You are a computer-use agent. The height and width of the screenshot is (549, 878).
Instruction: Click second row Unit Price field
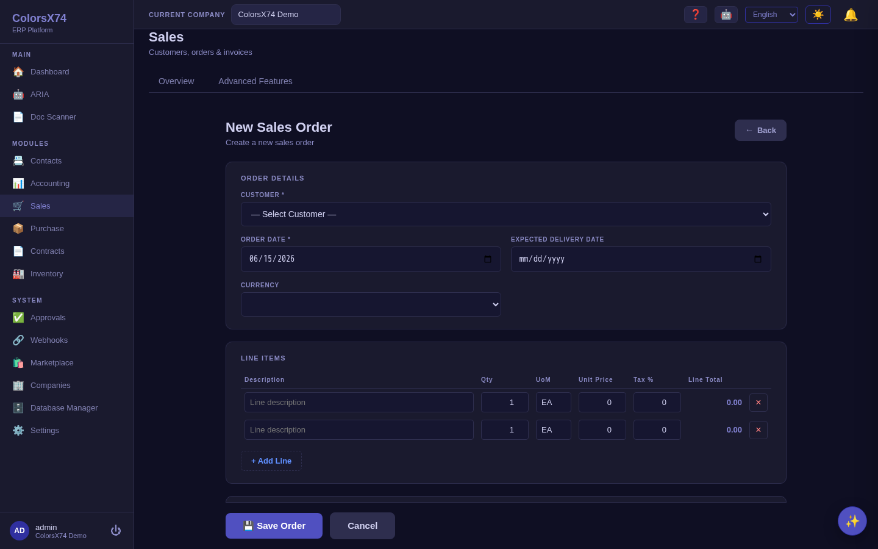coord(602,430)
